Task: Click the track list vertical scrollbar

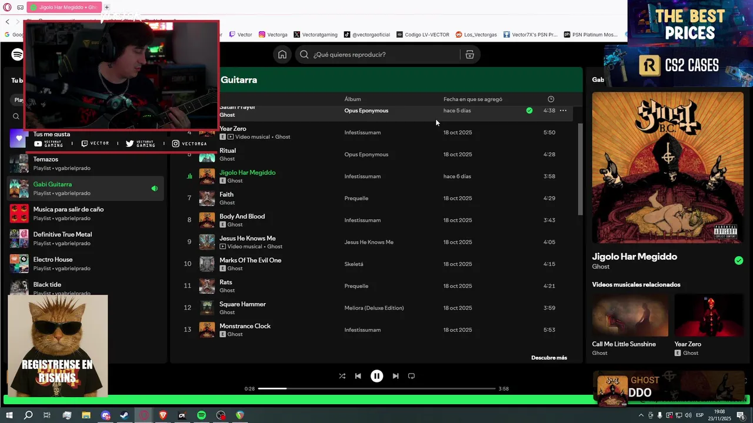Action: pos(580,169)
